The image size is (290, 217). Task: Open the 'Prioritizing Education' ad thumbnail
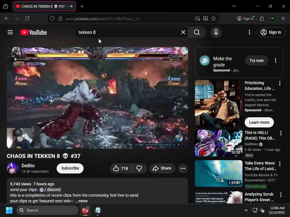coord(218,104)
